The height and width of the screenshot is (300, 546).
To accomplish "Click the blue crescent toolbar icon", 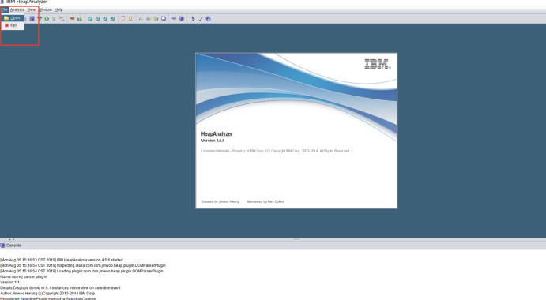I will tap(193, 19).
